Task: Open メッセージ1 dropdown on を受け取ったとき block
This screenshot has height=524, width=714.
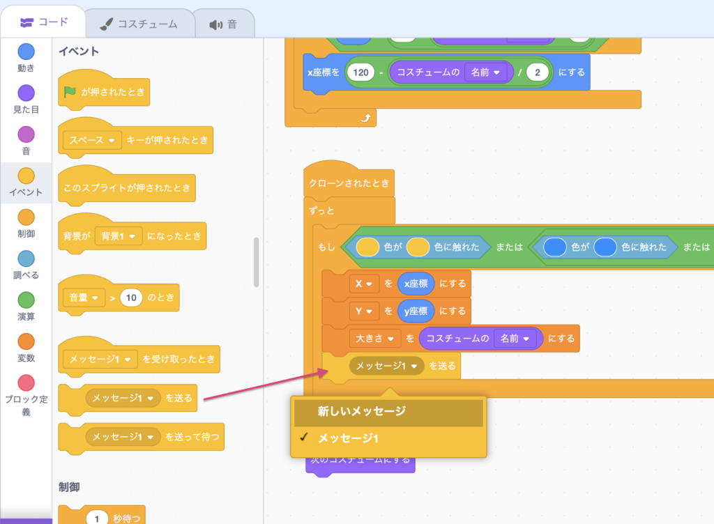Action: [100, 360]
